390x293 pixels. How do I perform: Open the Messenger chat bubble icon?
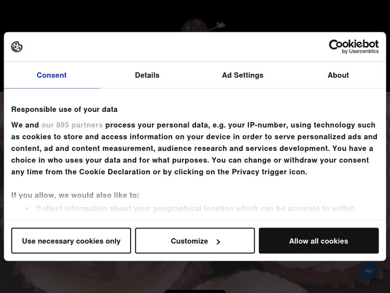tap(369, 271)
